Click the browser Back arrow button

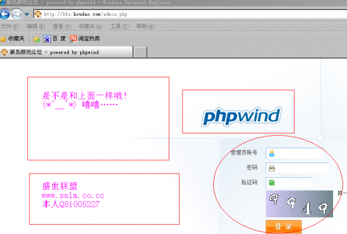pos(4,14)
